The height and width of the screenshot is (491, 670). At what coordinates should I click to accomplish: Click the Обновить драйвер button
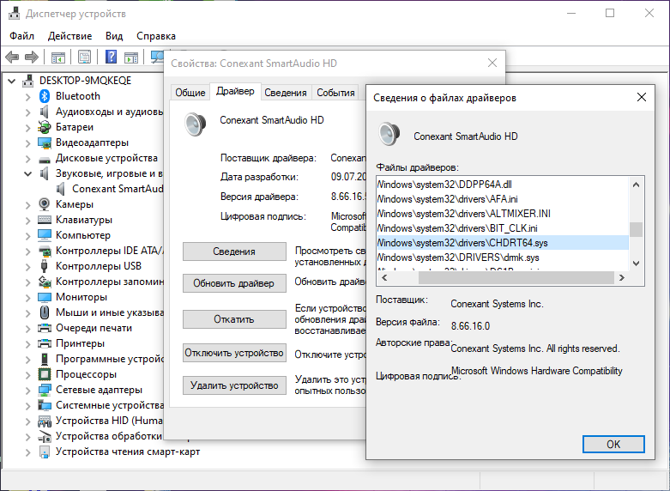(234, 283)
